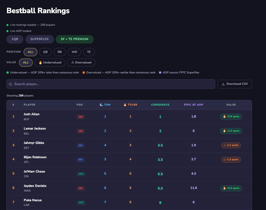This screenshot has width=266, height=210.
Task: Select Jayden Daniels player name
Action: [35, 186]
